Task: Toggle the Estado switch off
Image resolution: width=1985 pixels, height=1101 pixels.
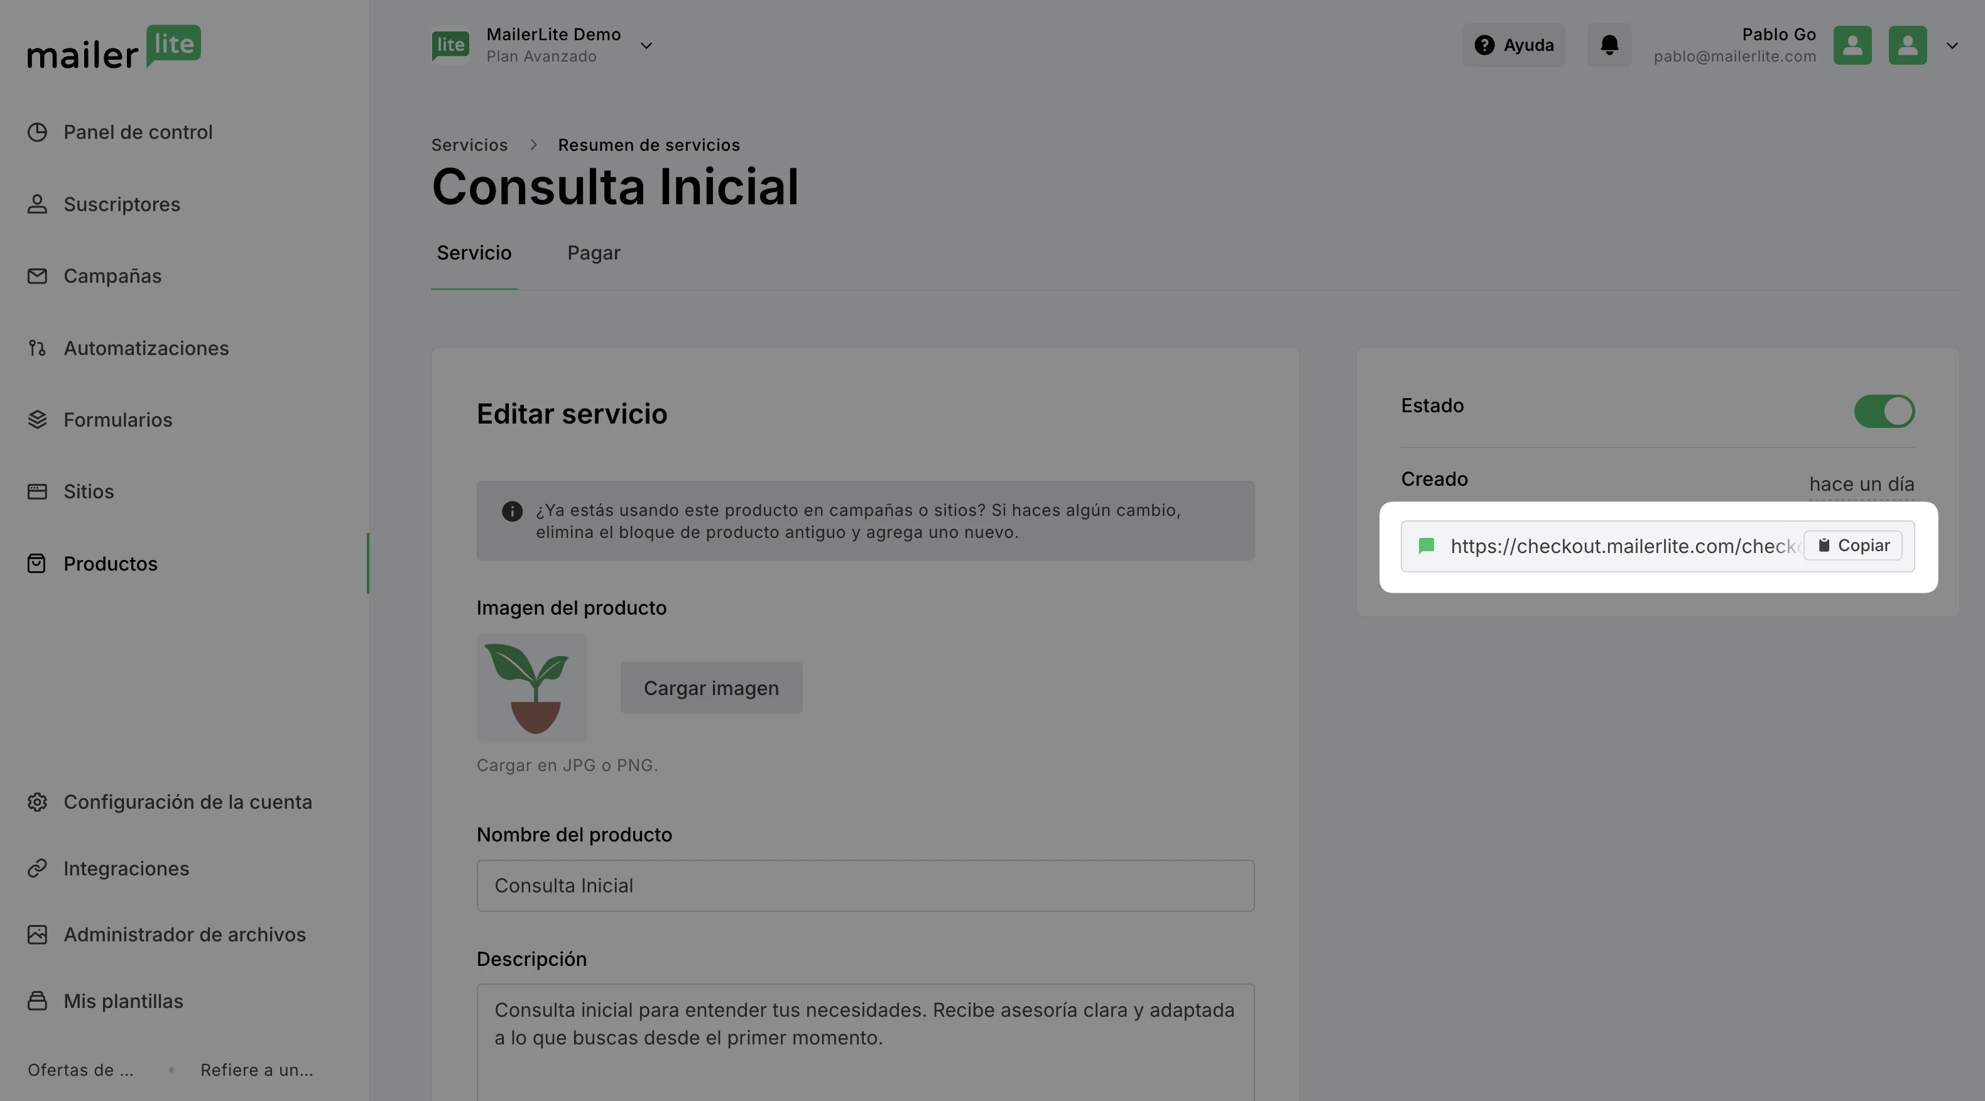Action: [1883, 411]
